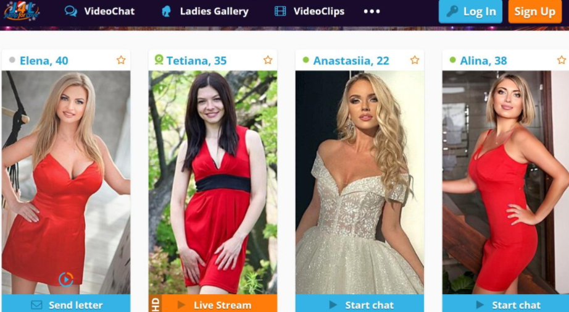Start chat with Anastasiia
Image resolution: width=569 pixels, height=312 pixels.
(x=360, y=304)
